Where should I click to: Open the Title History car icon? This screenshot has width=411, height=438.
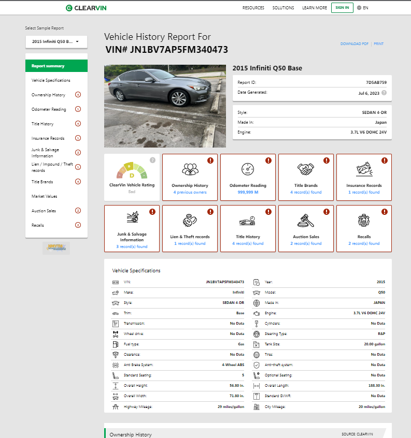(247, 221)
